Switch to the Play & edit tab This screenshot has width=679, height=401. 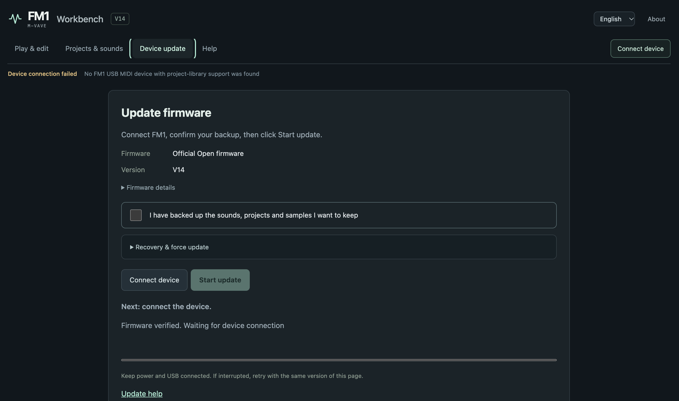tap(31, 49)
